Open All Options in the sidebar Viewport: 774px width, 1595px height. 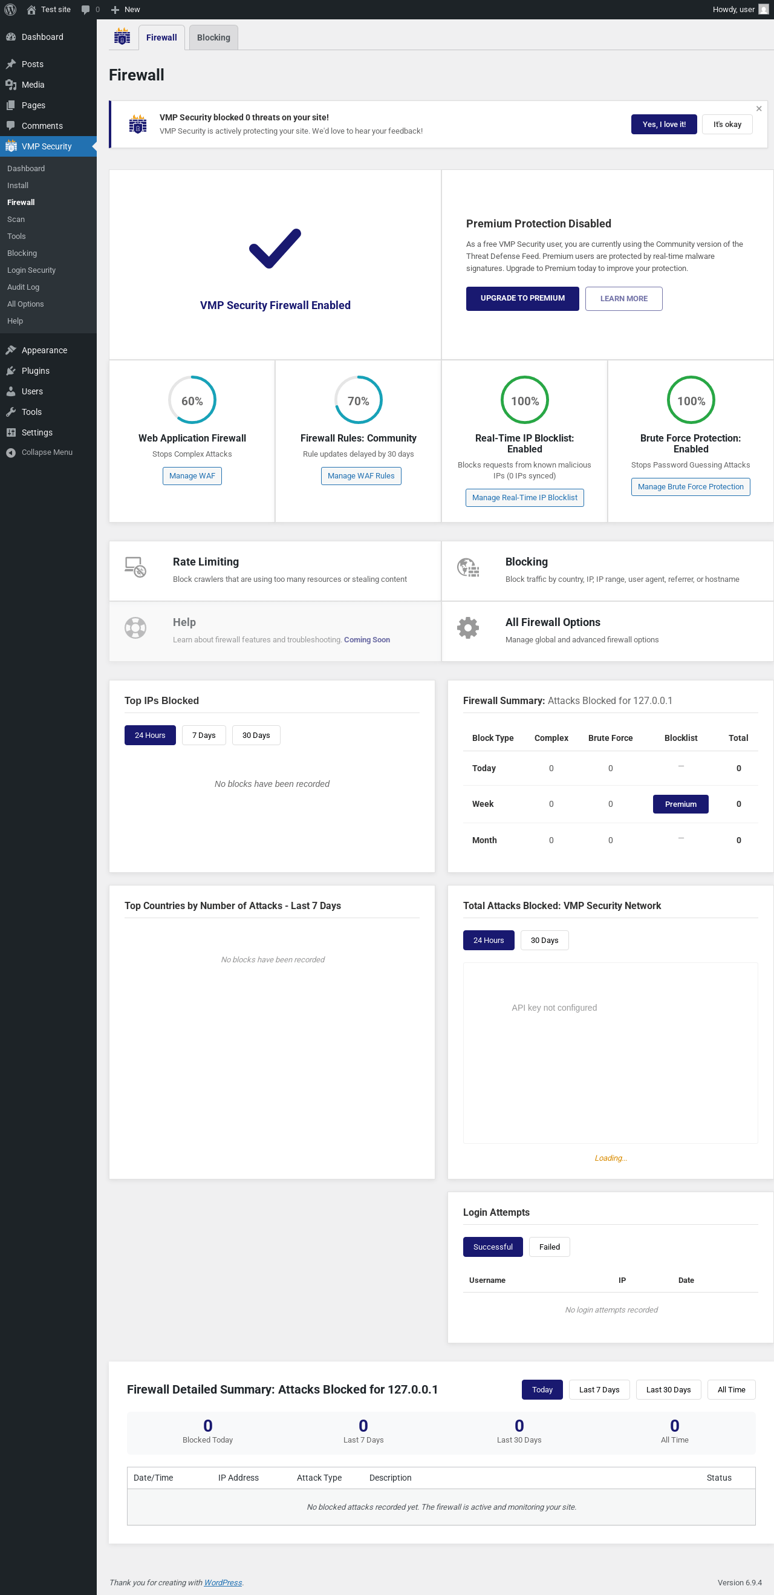coord(25,304)
